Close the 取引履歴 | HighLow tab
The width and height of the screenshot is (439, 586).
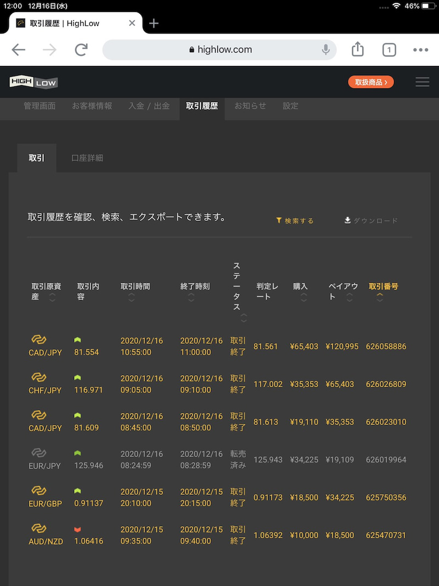coord(132,23)
